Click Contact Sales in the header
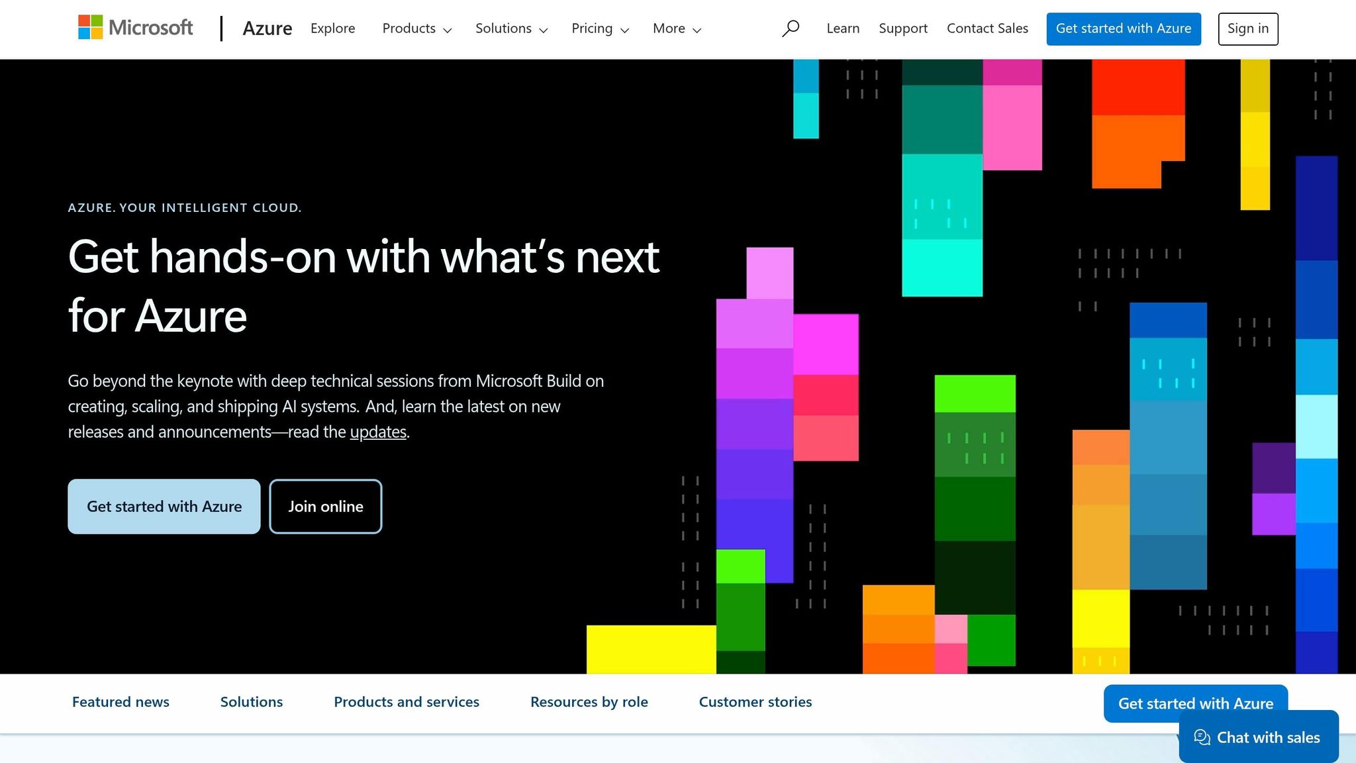The image size is (1356, 763). click(987, 28)
